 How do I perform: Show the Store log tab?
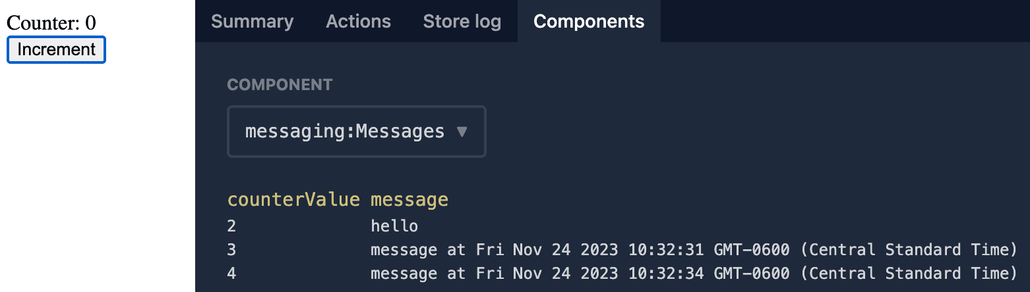(x=462, y=21)
